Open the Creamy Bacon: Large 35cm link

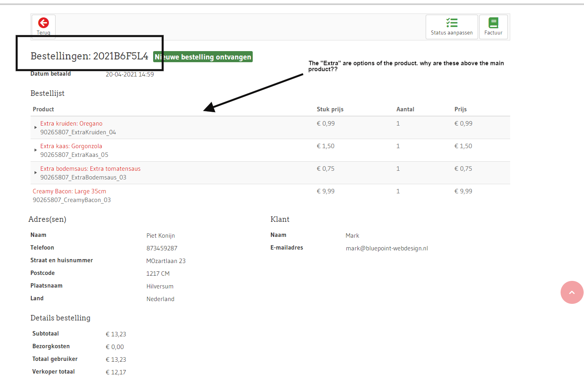69,191
